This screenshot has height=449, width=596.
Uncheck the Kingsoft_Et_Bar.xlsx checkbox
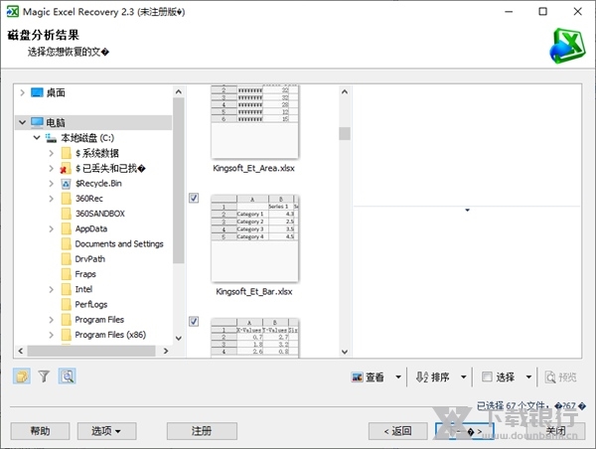pyautogui.click(x=194, y=199)
